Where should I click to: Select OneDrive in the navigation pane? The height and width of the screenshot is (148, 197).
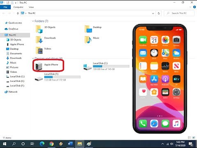pyautogui.click(x=11, y=29)
